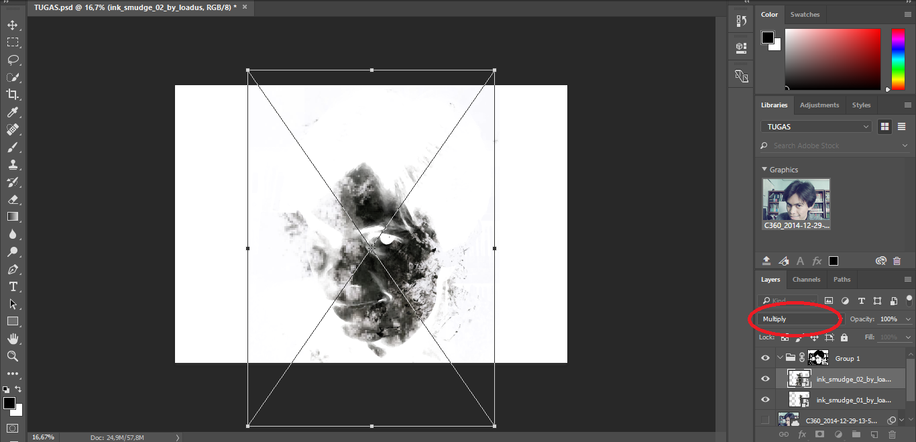This screenshot has height=442, width=916.
Task: Click the Add layer mask icon
Action: tap(819, 434)
